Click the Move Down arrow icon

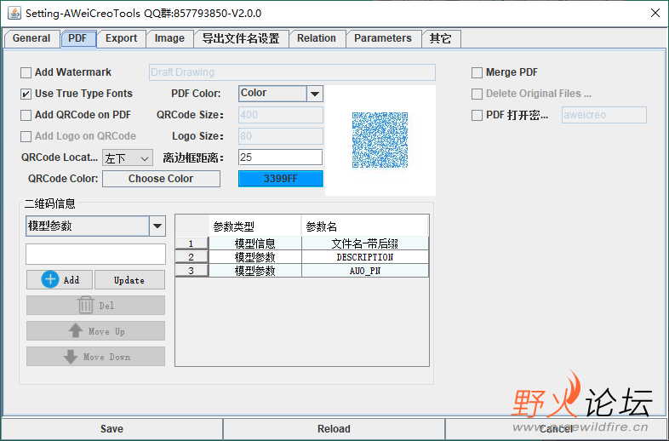click(x=71, y=357)
